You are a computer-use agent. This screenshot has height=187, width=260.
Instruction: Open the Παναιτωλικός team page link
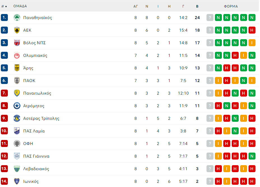(x=37, y=93)
